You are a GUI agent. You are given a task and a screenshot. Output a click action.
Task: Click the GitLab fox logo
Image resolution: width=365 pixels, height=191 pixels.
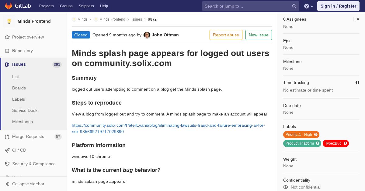point(9,6)
